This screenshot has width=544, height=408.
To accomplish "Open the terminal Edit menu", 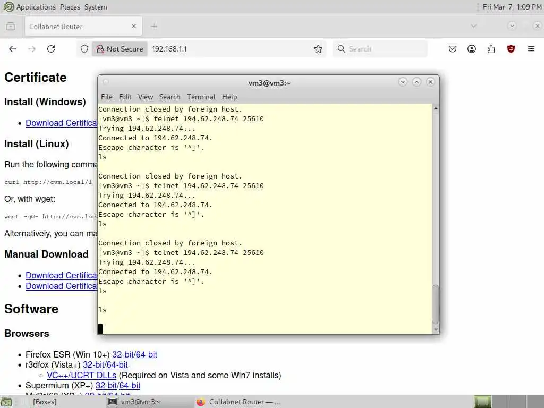I will pos(125,97).
